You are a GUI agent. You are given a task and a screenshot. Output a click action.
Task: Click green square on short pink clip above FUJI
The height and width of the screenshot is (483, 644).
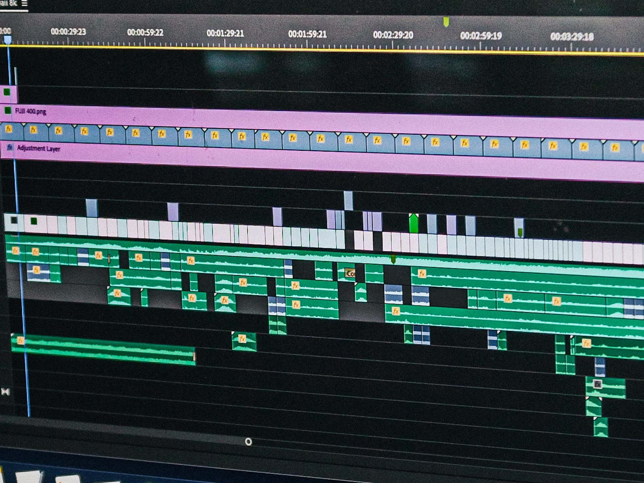point(7,93)
